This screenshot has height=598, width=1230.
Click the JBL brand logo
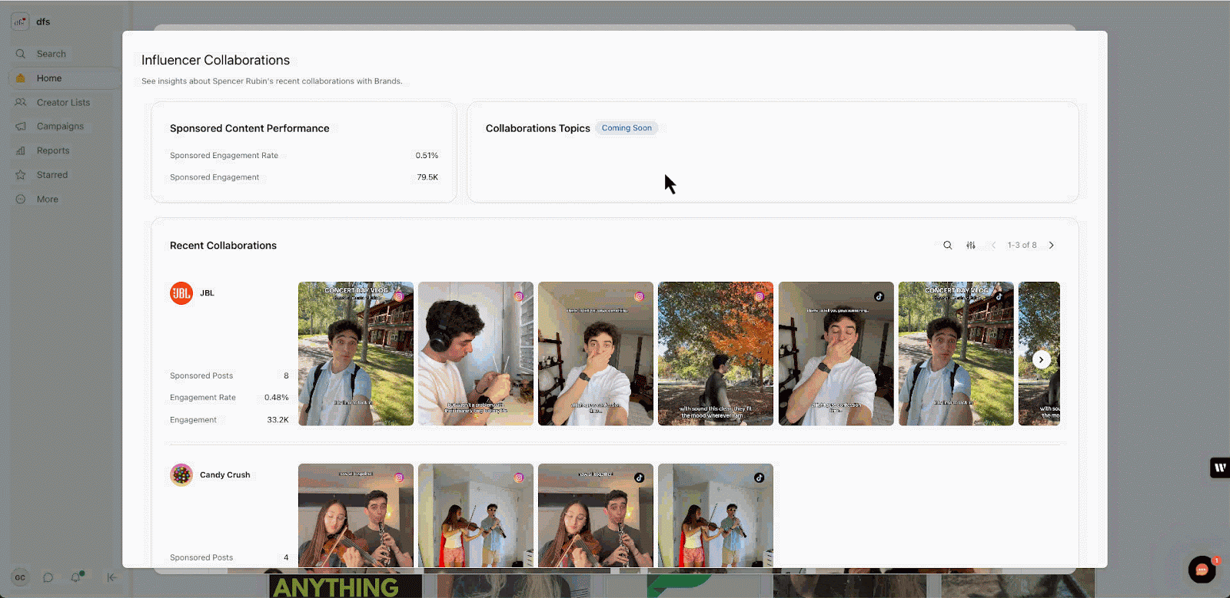181,293
